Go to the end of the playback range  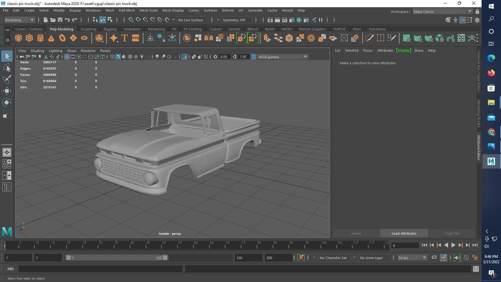(x=475, y=245)
